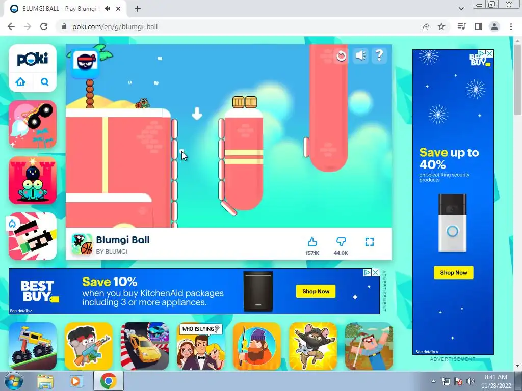Screen dimensions: 522x391
Task: Click the ninja avatar icon in game
Action: [87, 63]
